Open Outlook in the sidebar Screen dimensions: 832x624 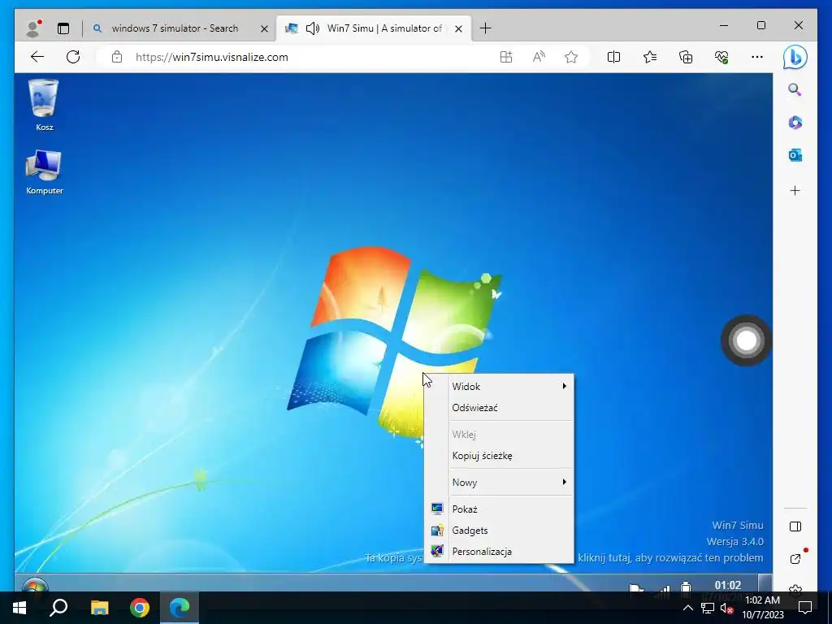point(795,155)
